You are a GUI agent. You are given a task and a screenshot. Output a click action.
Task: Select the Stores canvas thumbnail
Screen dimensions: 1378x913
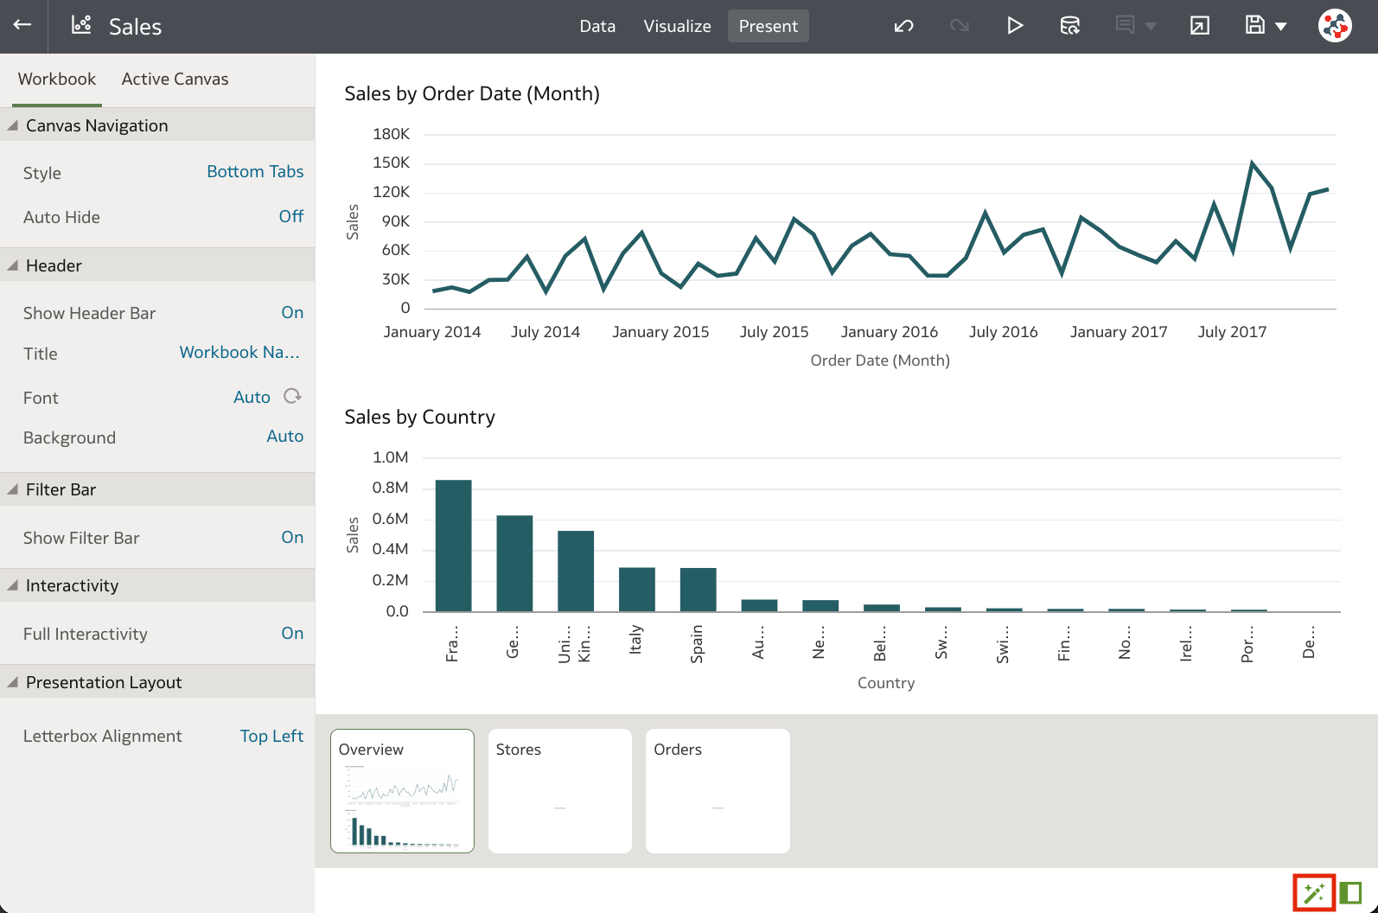pos(560,791)
